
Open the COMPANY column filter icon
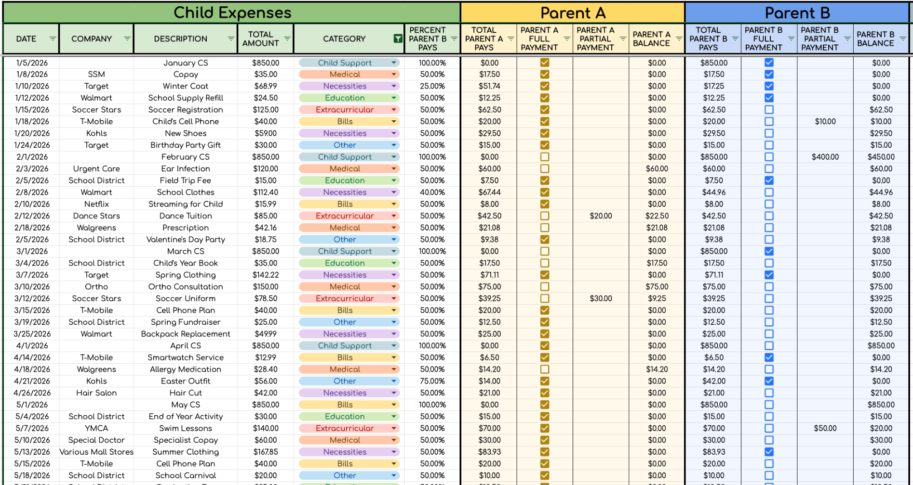click(x=127, y=38)
